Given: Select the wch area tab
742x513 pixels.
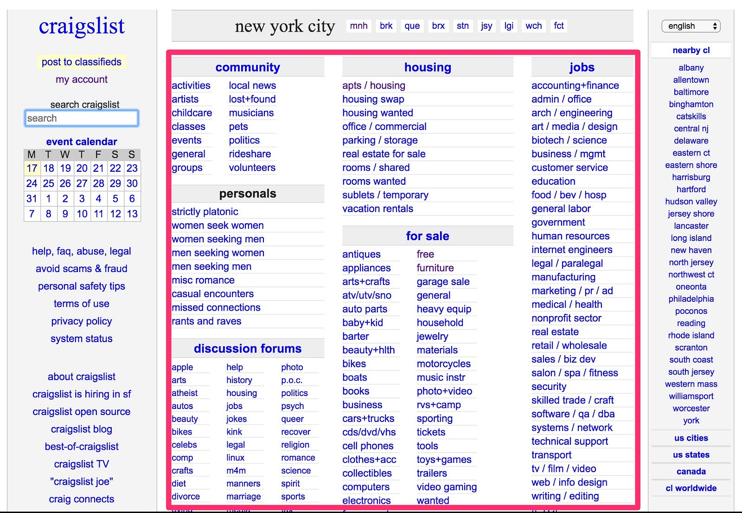Looking at the screenshot, I should 534,26.
